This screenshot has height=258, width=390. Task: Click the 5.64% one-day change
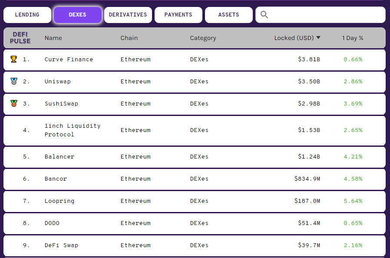[x=353, y=201]
